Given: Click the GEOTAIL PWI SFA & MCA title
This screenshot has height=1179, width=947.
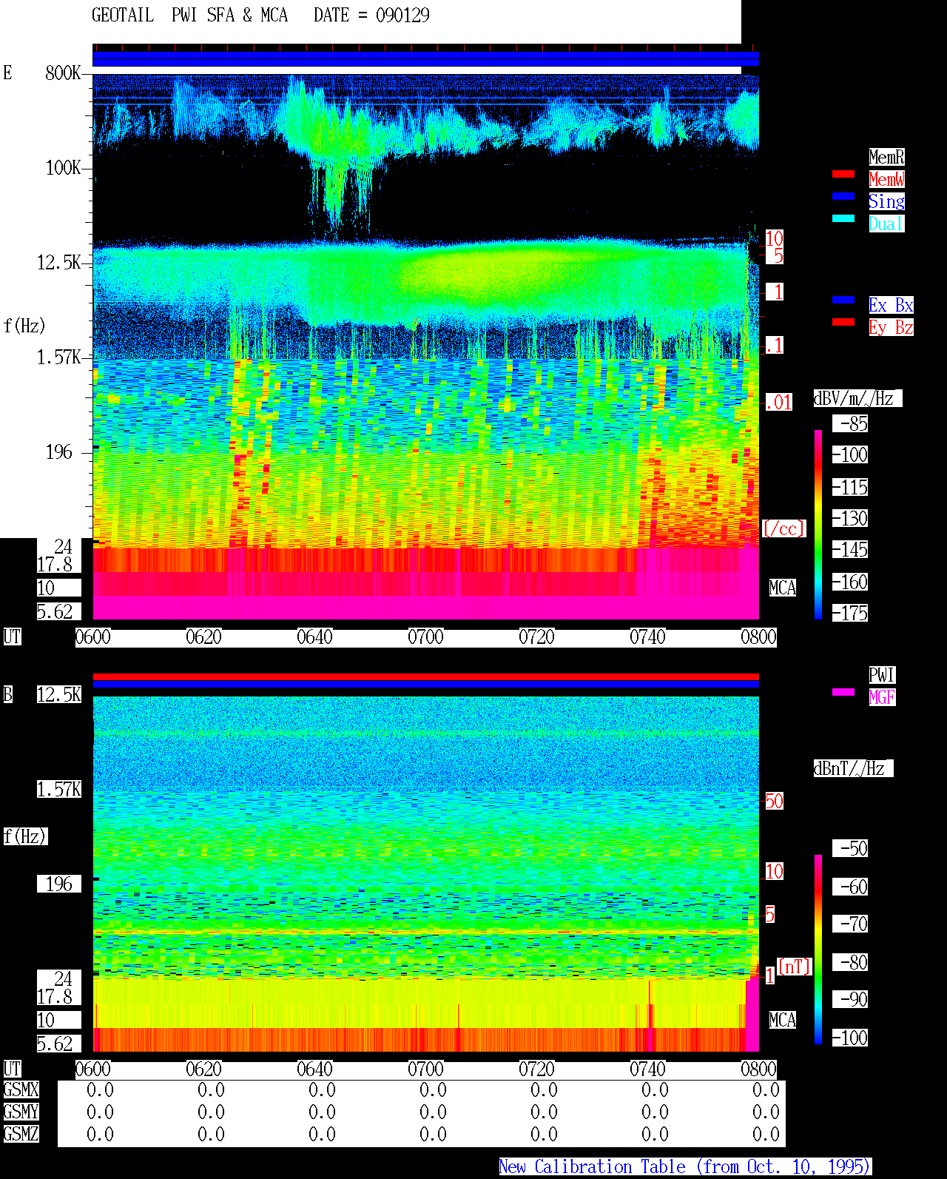Looking at the screenshot, I should point(189,16).
